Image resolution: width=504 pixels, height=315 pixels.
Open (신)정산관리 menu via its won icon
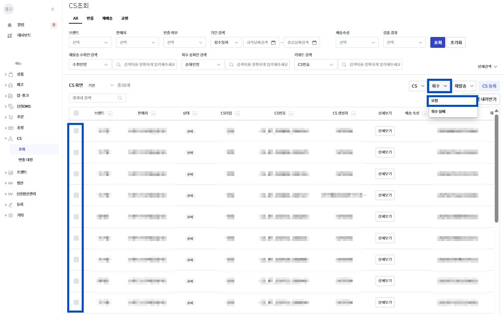coord(11,194)
